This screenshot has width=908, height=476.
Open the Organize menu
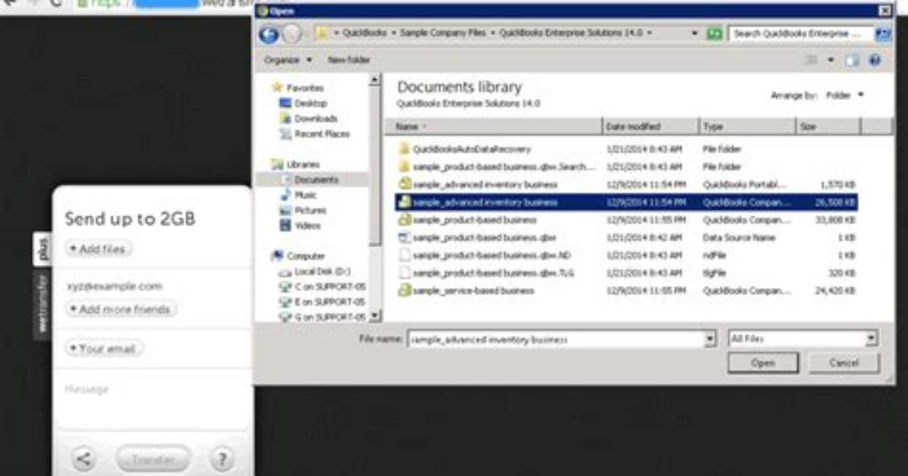click(x=288, y=60)
